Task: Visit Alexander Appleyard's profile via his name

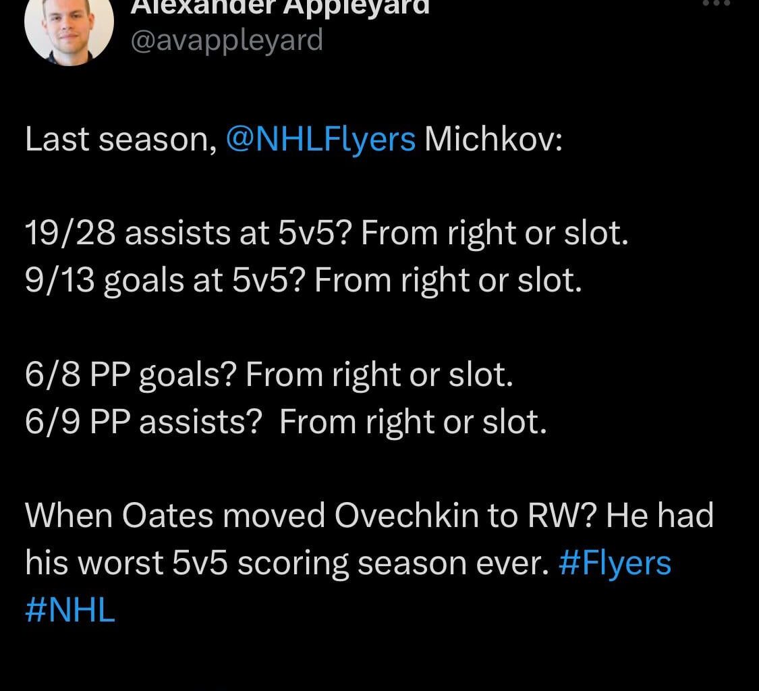Action: (x=279, y=5)
